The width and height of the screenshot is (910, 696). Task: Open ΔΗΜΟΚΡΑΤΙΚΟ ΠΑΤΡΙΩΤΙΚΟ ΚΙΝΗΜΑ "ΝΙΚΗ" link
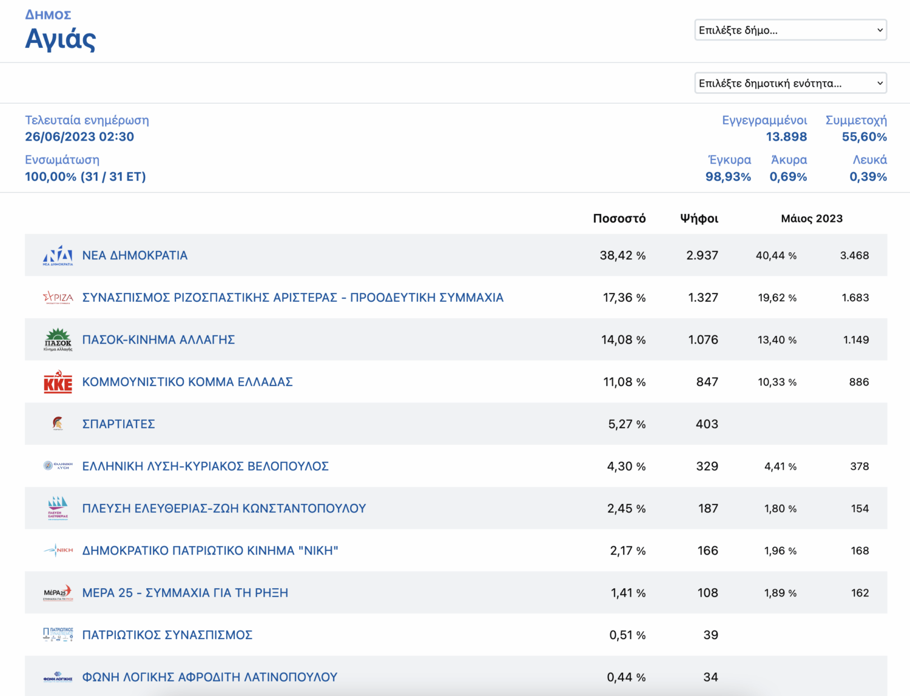(210, 550)
